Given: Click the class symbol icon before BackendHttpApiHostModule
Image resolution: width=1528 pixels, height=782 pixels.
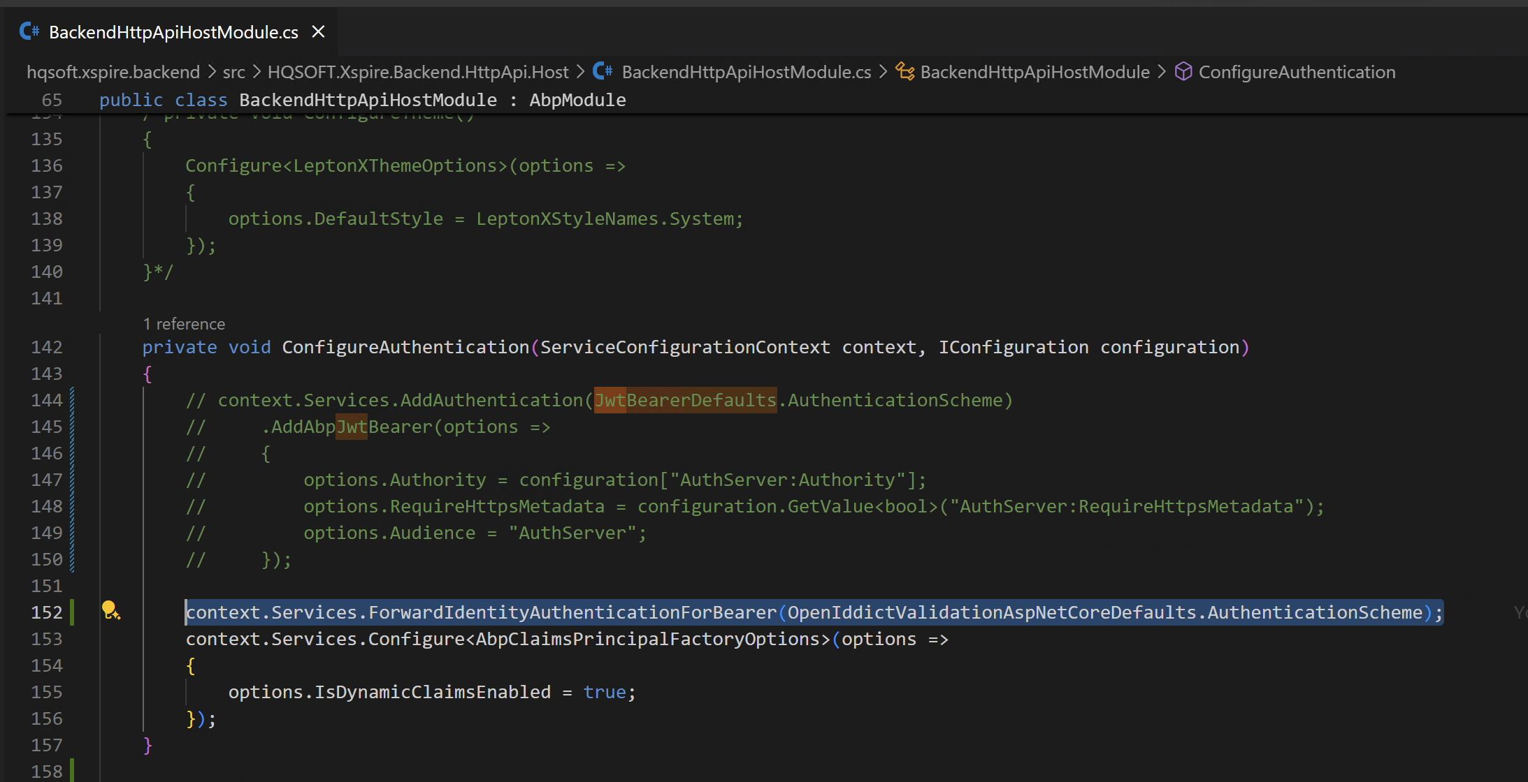Looking at the screenshot, I should 905,71.
